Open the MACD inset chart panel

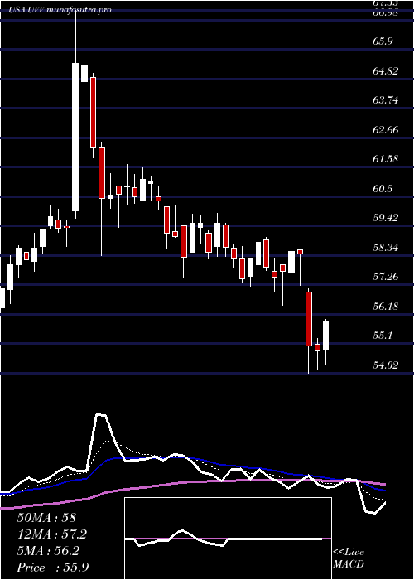(x=228, y=539)
